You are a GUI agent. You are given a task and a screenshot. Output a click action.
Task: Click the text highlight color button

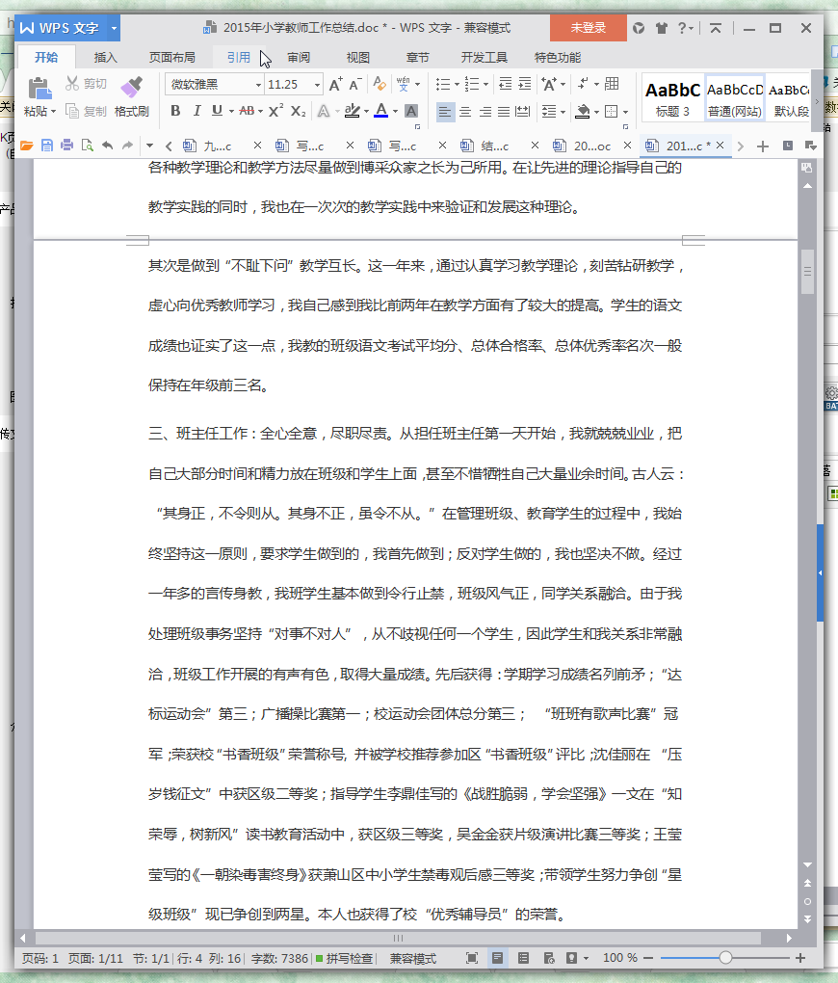[x=353, y=111]
